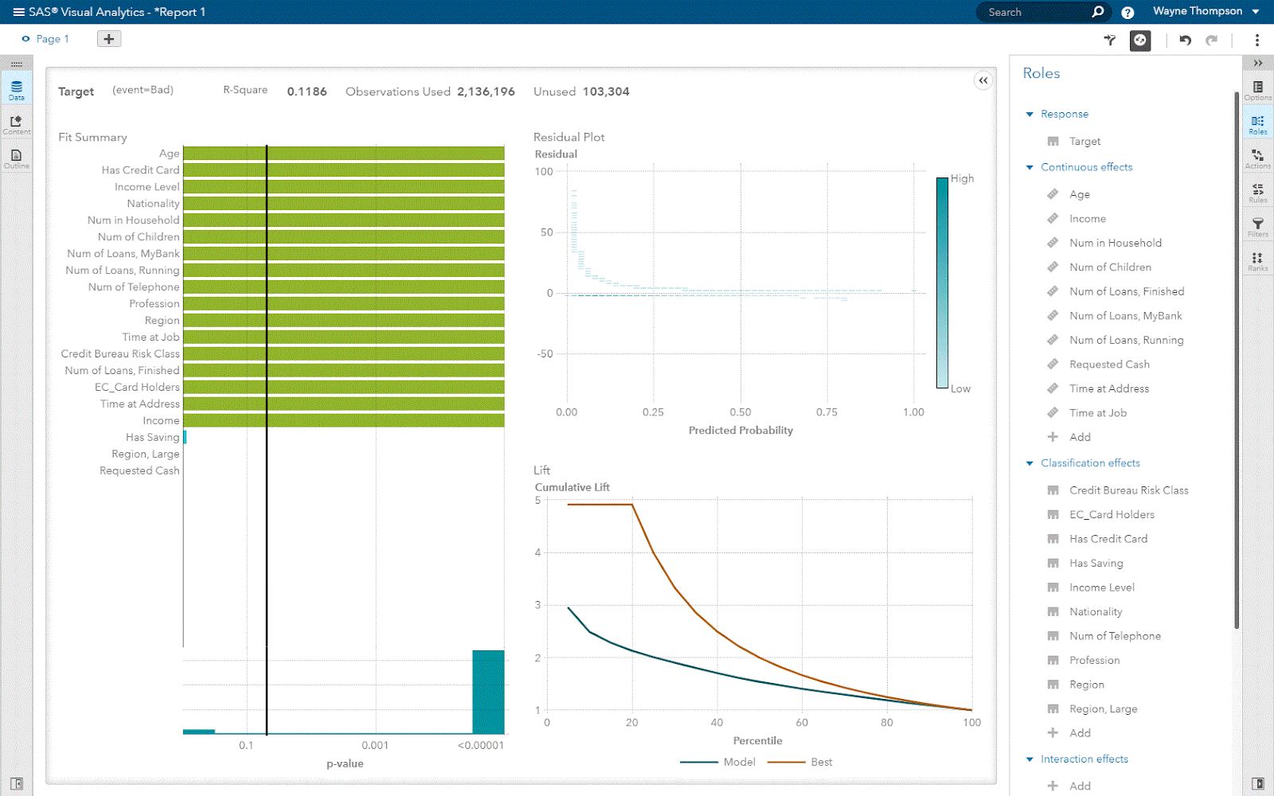Open the Options panel
This screenshot has height=796, width=1274.
click(x=1258, y=91)
